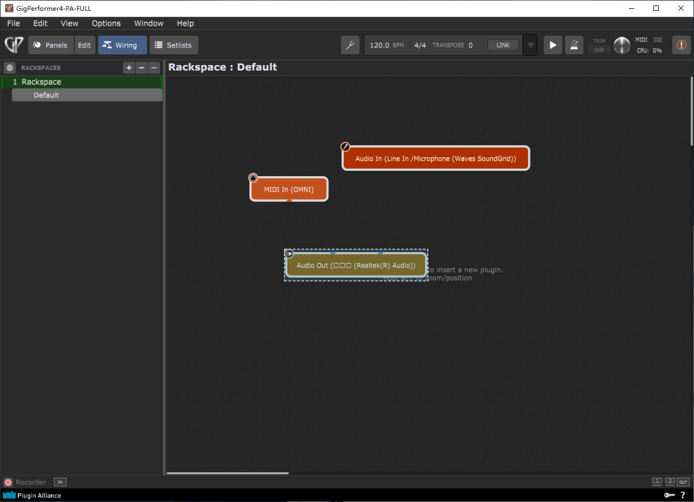Toggle recorder IN inputs button
Viewport: 694px width, 502px height.
pos(60,482)
